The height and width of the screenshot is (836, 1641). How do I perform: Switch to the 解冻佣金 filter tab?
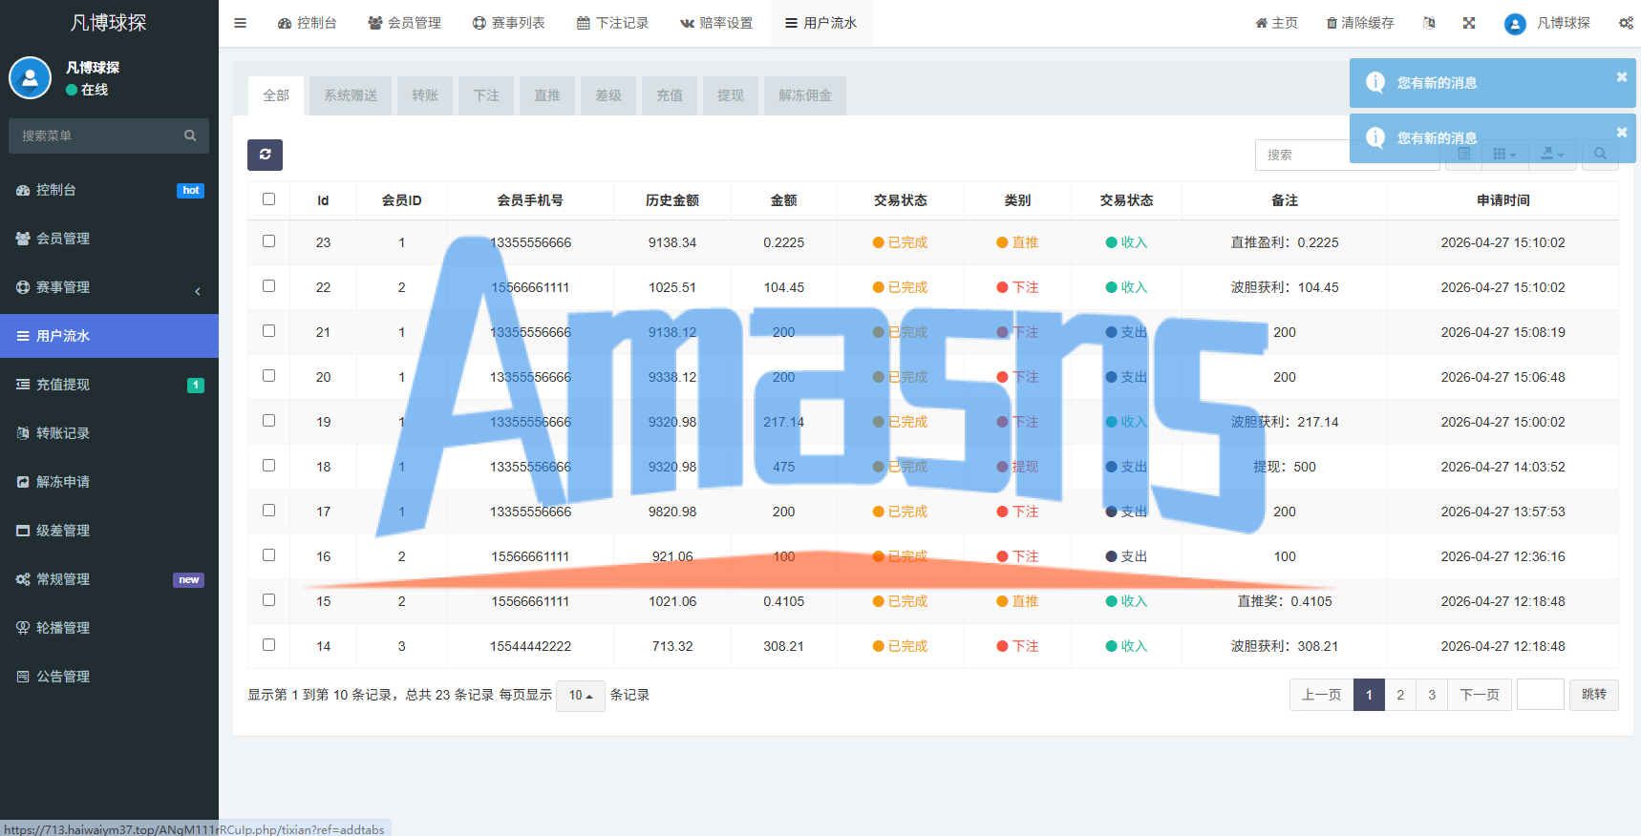[x=805, y=95]
